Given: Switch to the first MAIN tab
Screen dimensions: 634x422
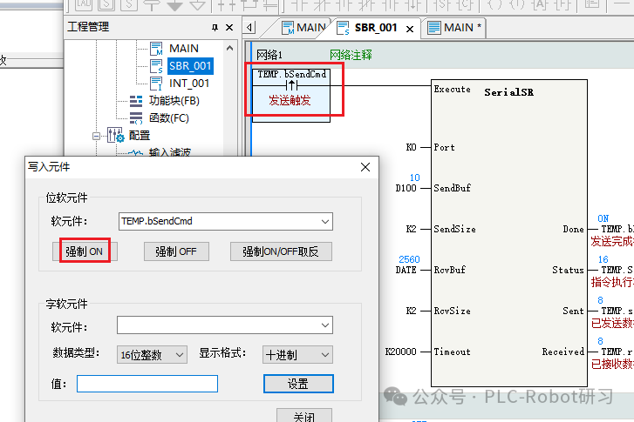Looking at the screenshot, I should [x=304, y=28].
